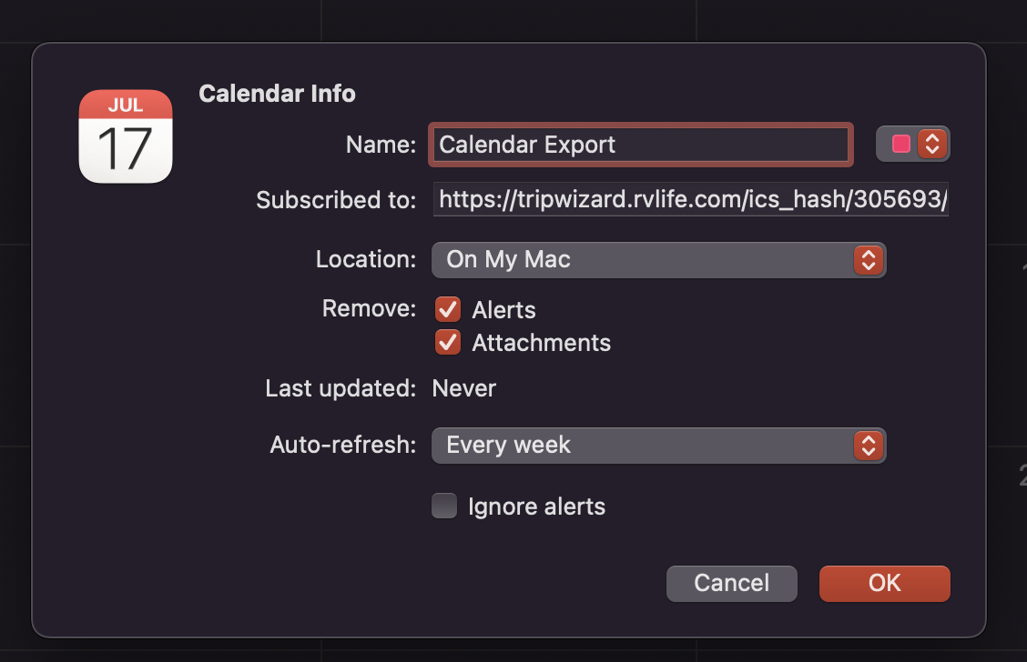The image size is (1027, 662).
Task: Uncheck the Attachments checkbox
Action: tap(447, 342)
